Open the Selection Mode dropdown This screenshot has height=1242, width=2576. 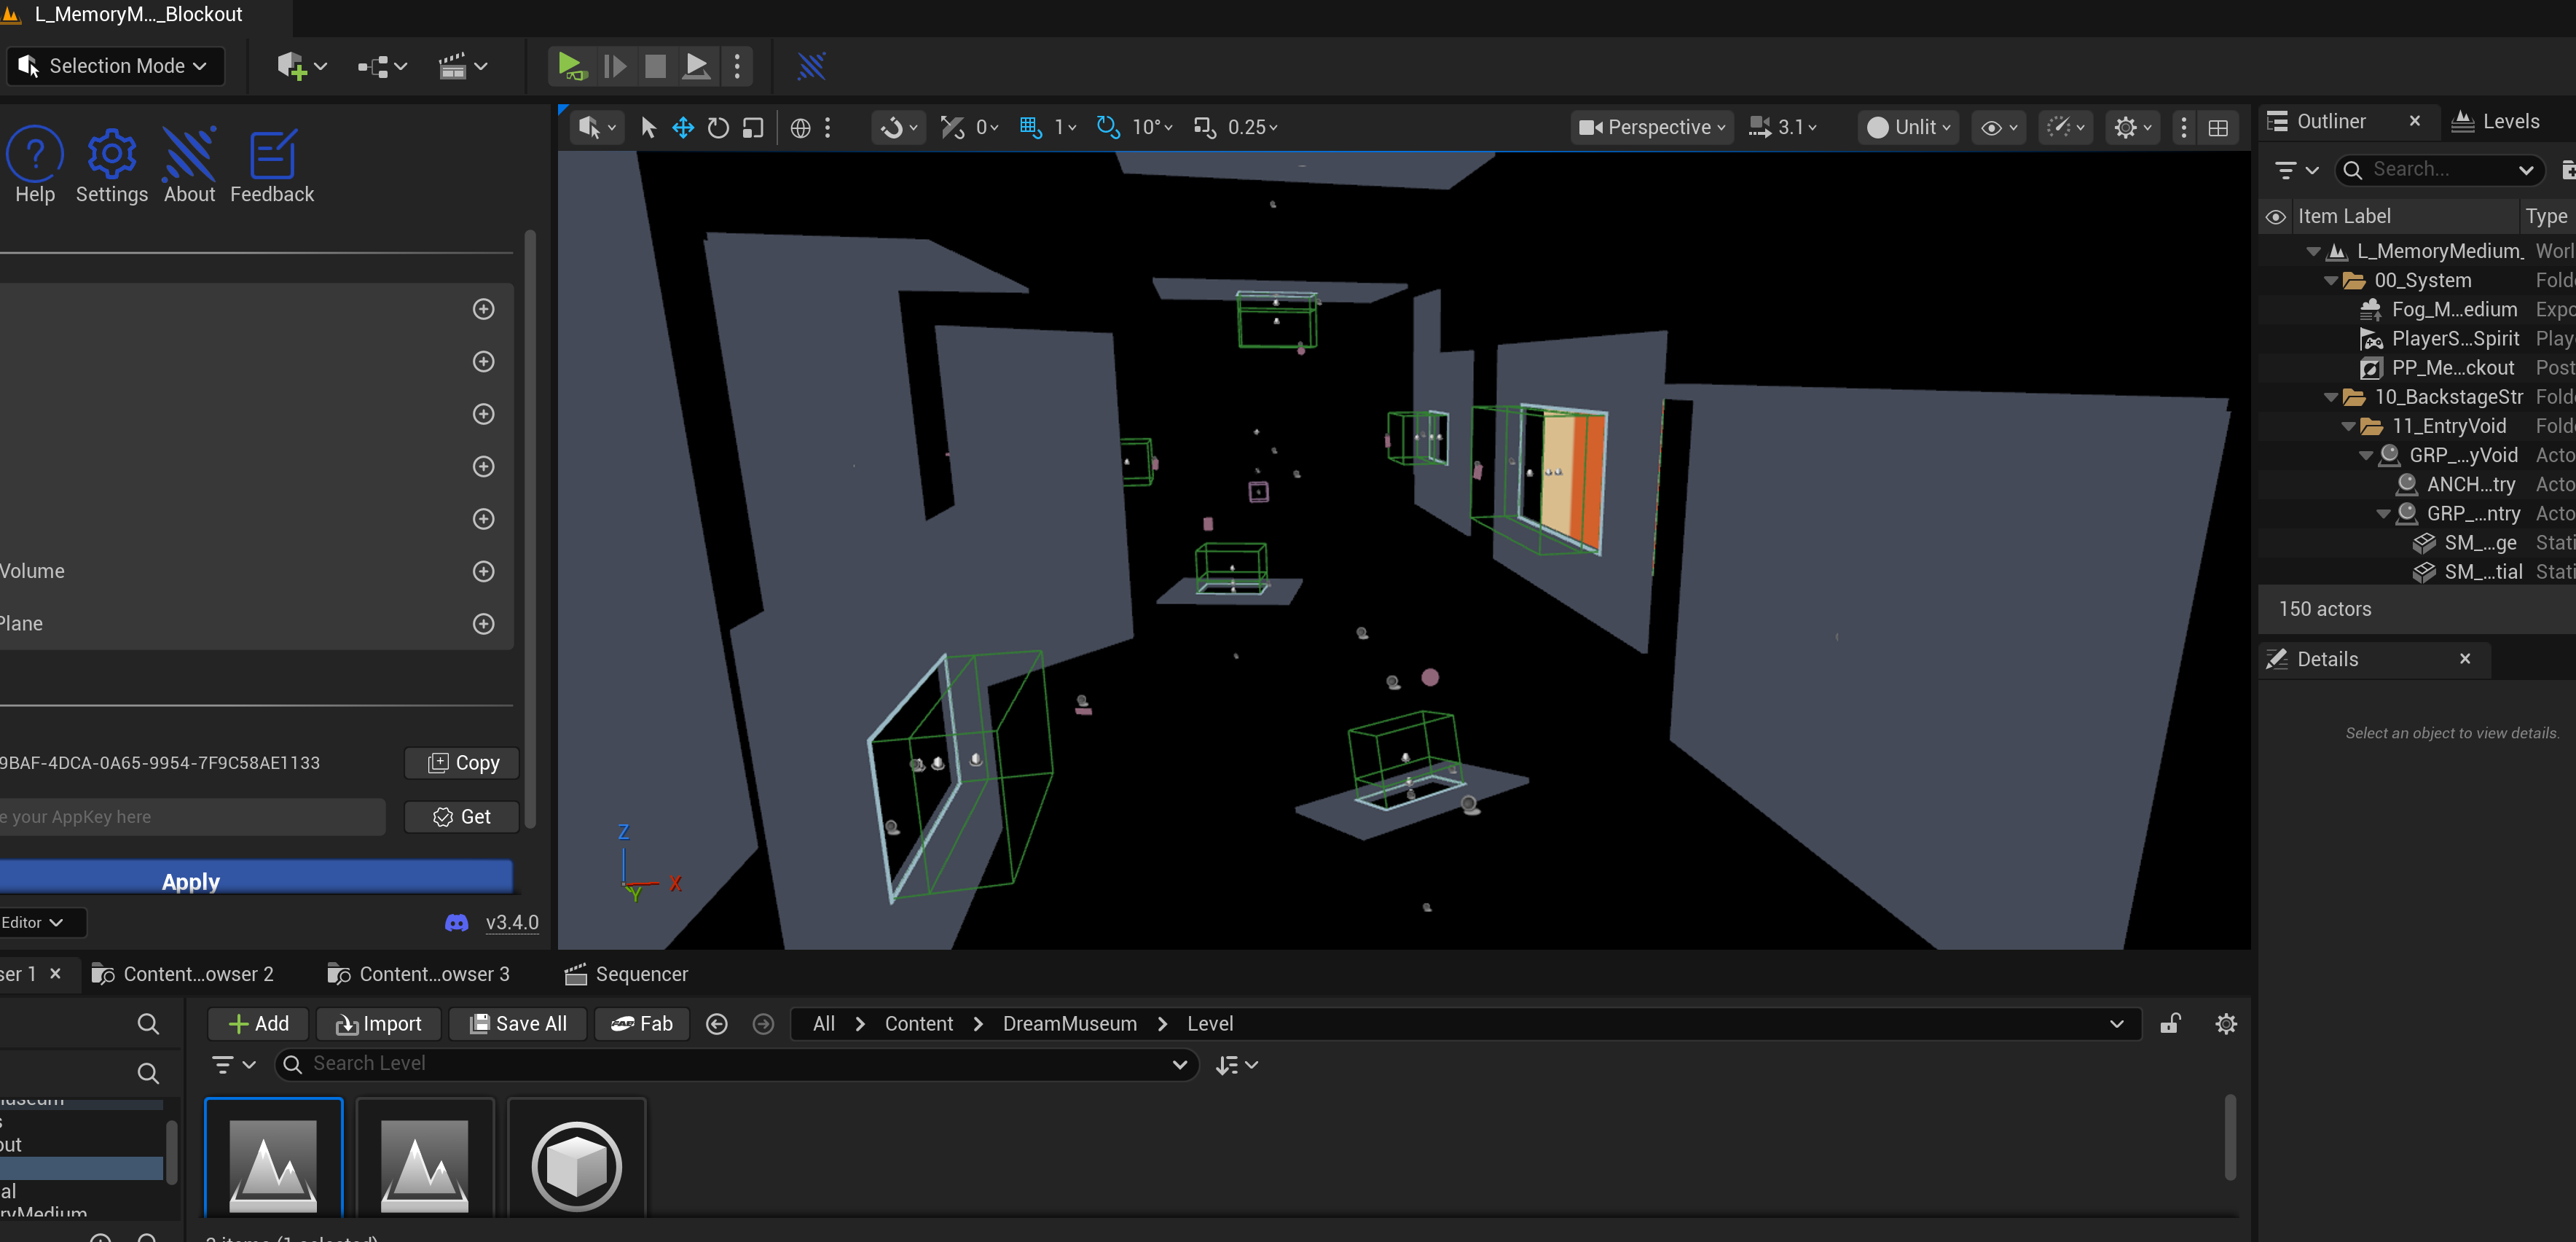pyautogui.click(x=114, y=66)
